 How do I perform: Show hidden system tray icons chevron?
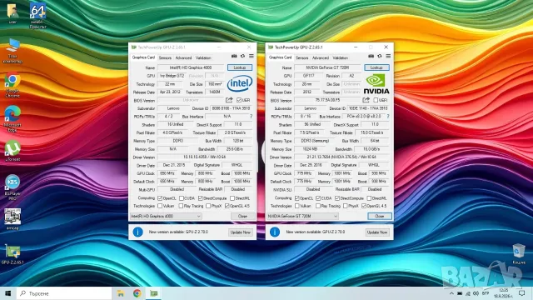click(451, 293)
